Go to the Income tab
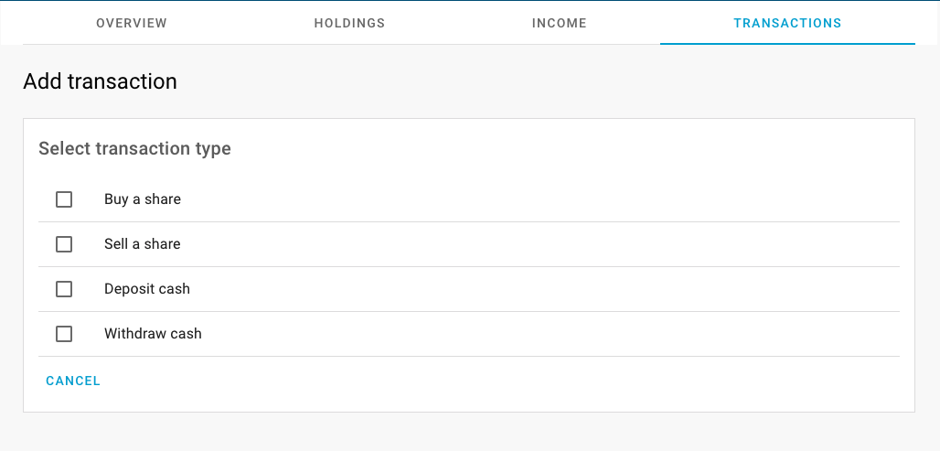The image size is (940, 451). tap(559, 23)
